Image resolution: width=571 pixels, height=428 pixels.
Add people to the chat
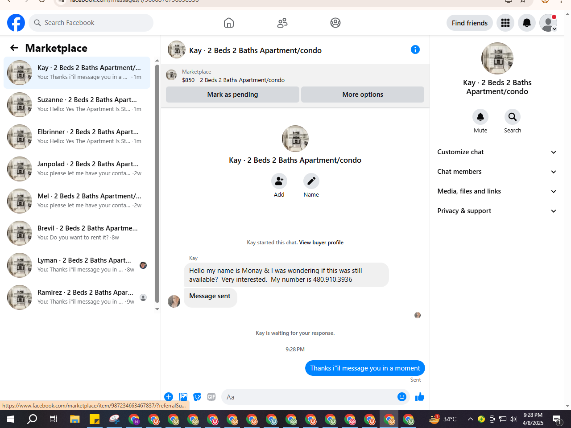(x=279, y=181)
